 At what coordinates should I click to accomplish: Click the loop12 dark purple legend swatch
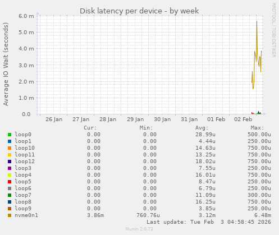click(10, 162)
